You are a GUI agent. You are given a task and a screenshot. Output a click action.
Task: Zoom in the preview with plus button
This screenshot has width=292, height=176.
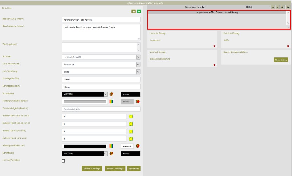coord(282,7)
